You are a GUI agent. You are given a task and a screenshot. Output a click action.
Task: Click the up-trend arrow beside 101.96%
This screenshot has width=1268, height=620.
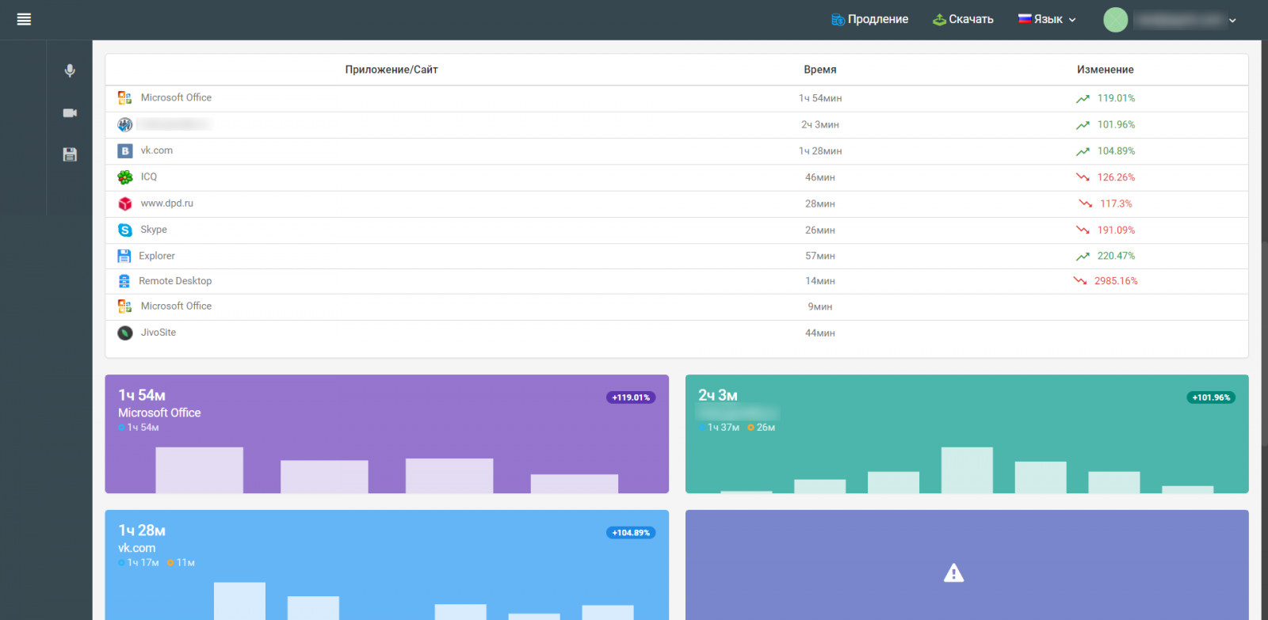click(1083, 125)
